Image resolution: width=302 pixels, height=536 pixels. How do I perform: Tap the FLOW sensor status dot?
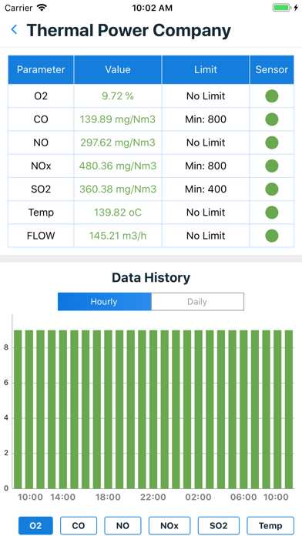[271, 236]
